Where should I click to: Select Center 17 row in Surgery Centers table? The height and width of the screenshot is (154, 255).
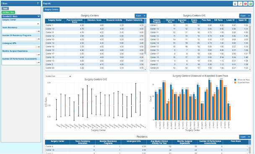coord(94,54)
